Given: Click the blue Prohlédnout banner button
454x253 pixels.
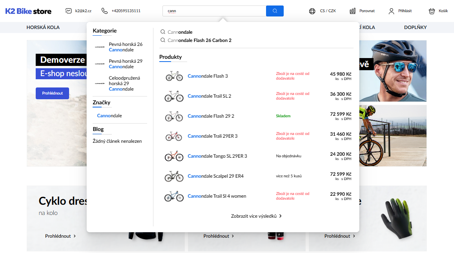Looking at the screenshot, I should pyautogui.click(x=53, y=93).
